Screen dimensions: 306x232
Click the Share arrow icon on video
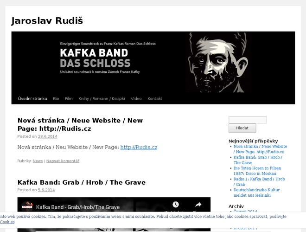pos(198,205)
